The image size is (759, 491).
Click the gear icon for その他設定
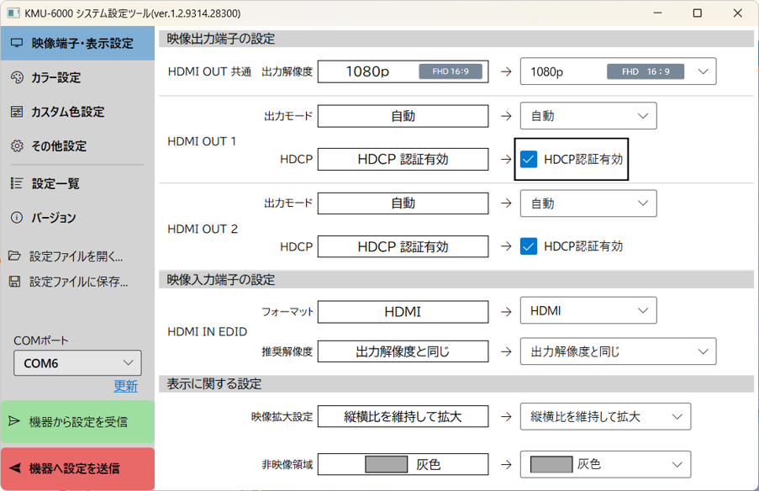[x=17, y=146]
